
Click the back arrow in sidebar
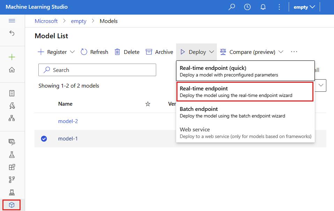click(x=12, y=33)
